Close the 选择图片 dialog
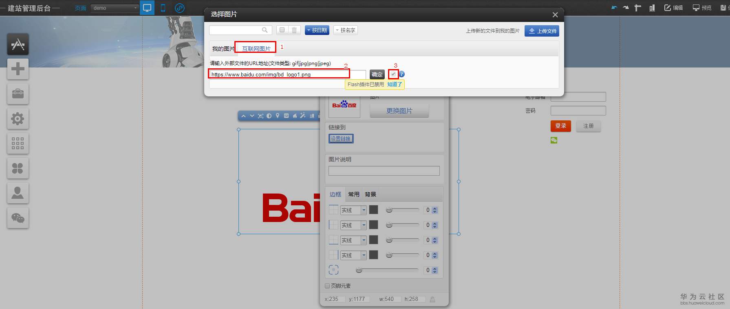 pos(555,15)
